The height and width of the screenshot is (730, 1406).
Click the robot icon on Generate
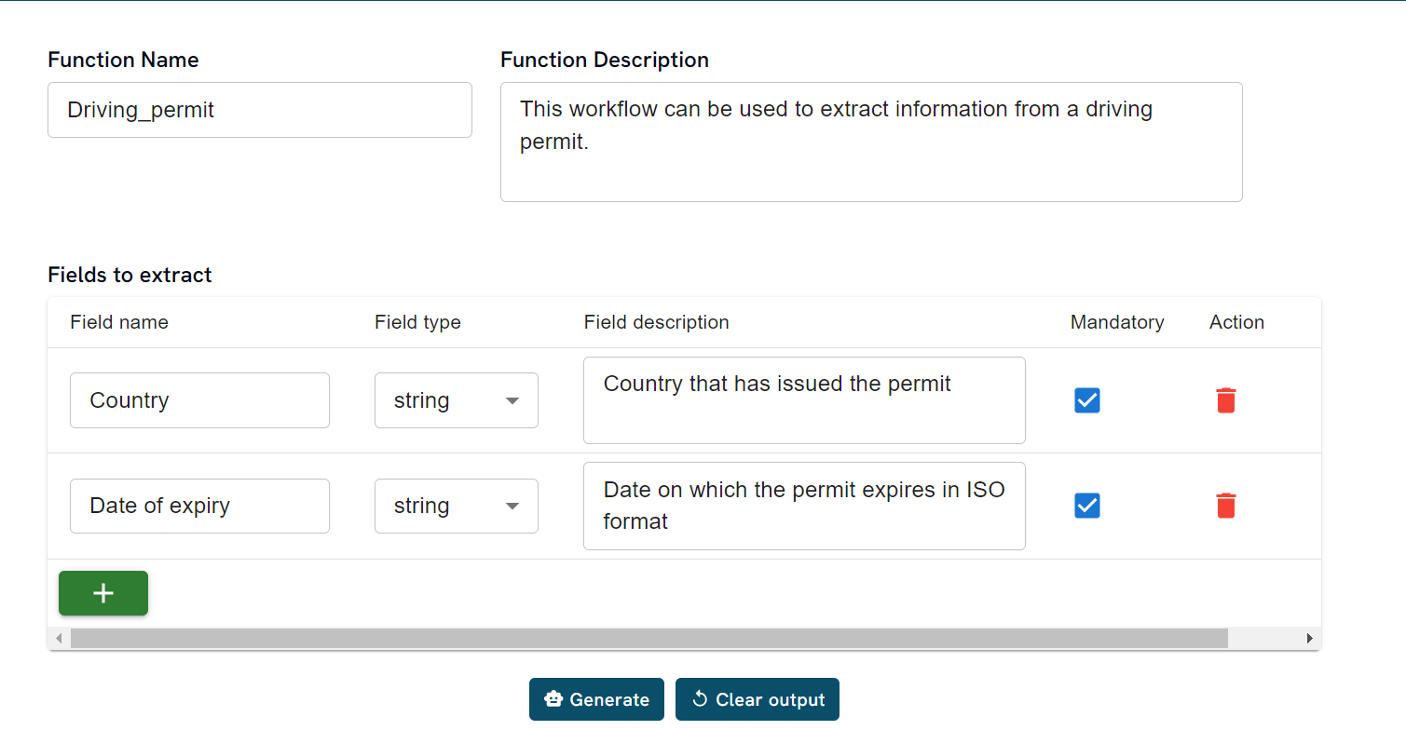[553, 699]
